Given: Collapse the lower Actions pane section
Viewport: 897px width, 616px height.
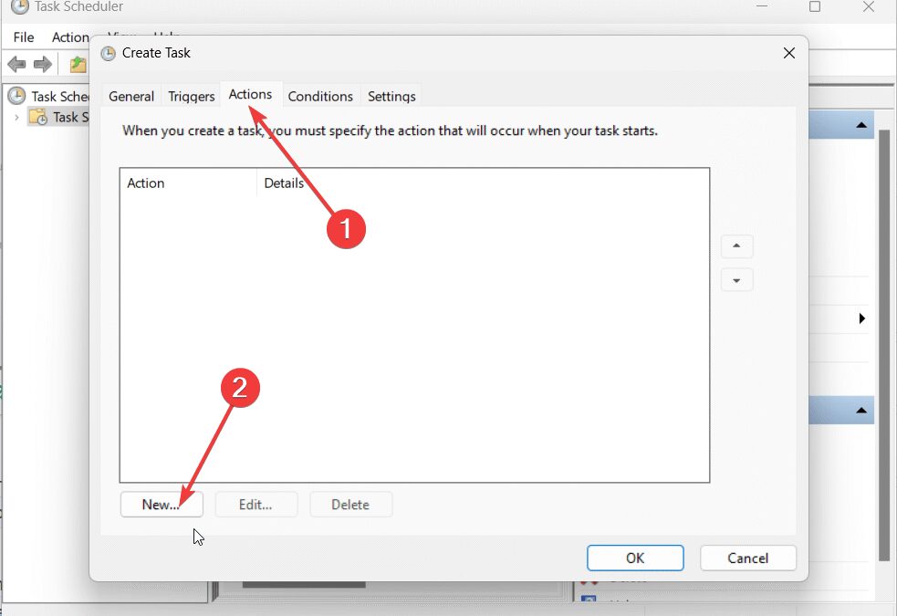Looking at the screenshot, I should (x=860, y=411).
